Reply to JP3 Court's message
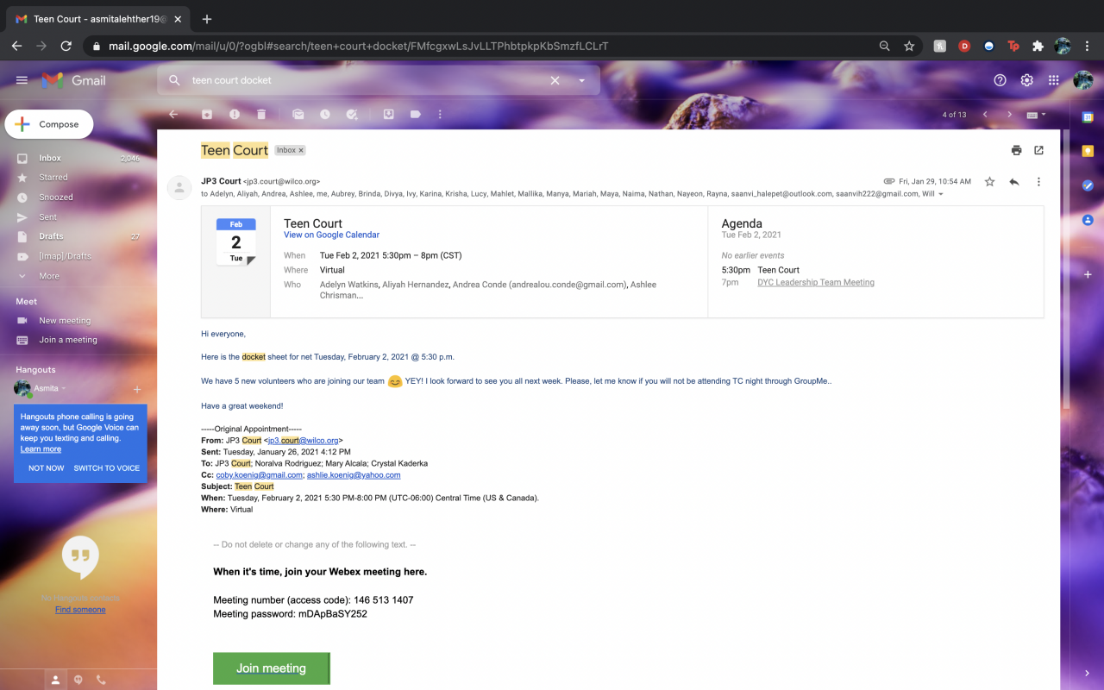Viewport: 1104px width, 690px height. tap(1013, 182)
